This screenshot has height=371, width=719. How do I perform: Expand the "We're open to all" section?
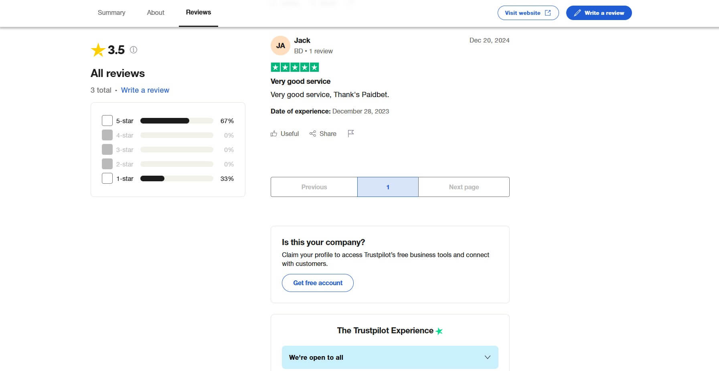pos(488,357)
